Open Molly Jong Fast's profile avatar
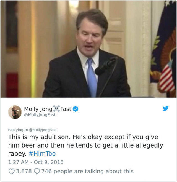This screenshot has height=182, width=177. [x=15, y=112]
